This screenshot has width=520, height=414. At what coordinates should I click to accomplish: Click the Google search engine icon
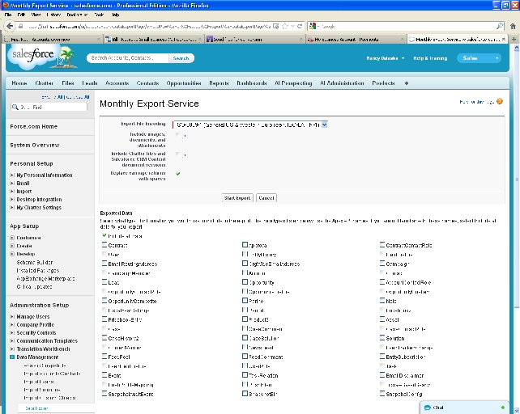tap(312, 26)
